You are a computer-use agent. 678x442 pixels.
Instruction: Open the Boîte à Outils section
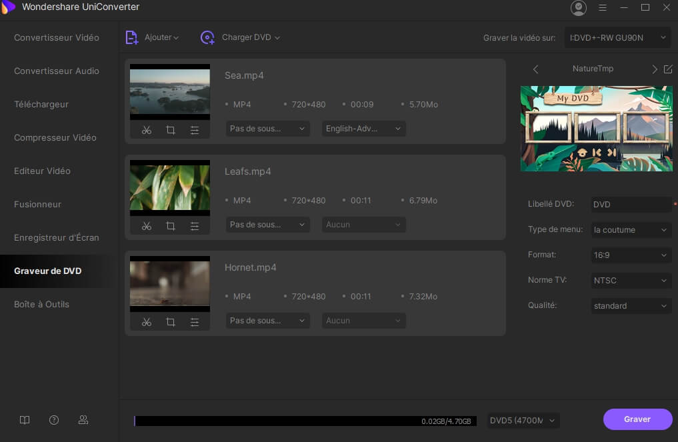[x=41, y=304]
